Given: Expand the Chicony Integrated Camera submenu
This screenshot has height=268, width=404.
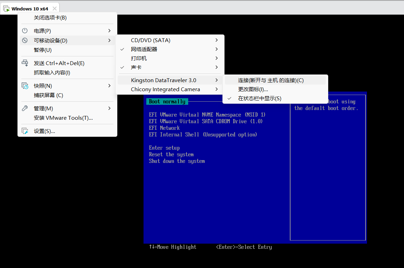Looking at the screenshot, I should tap(170, 89).
